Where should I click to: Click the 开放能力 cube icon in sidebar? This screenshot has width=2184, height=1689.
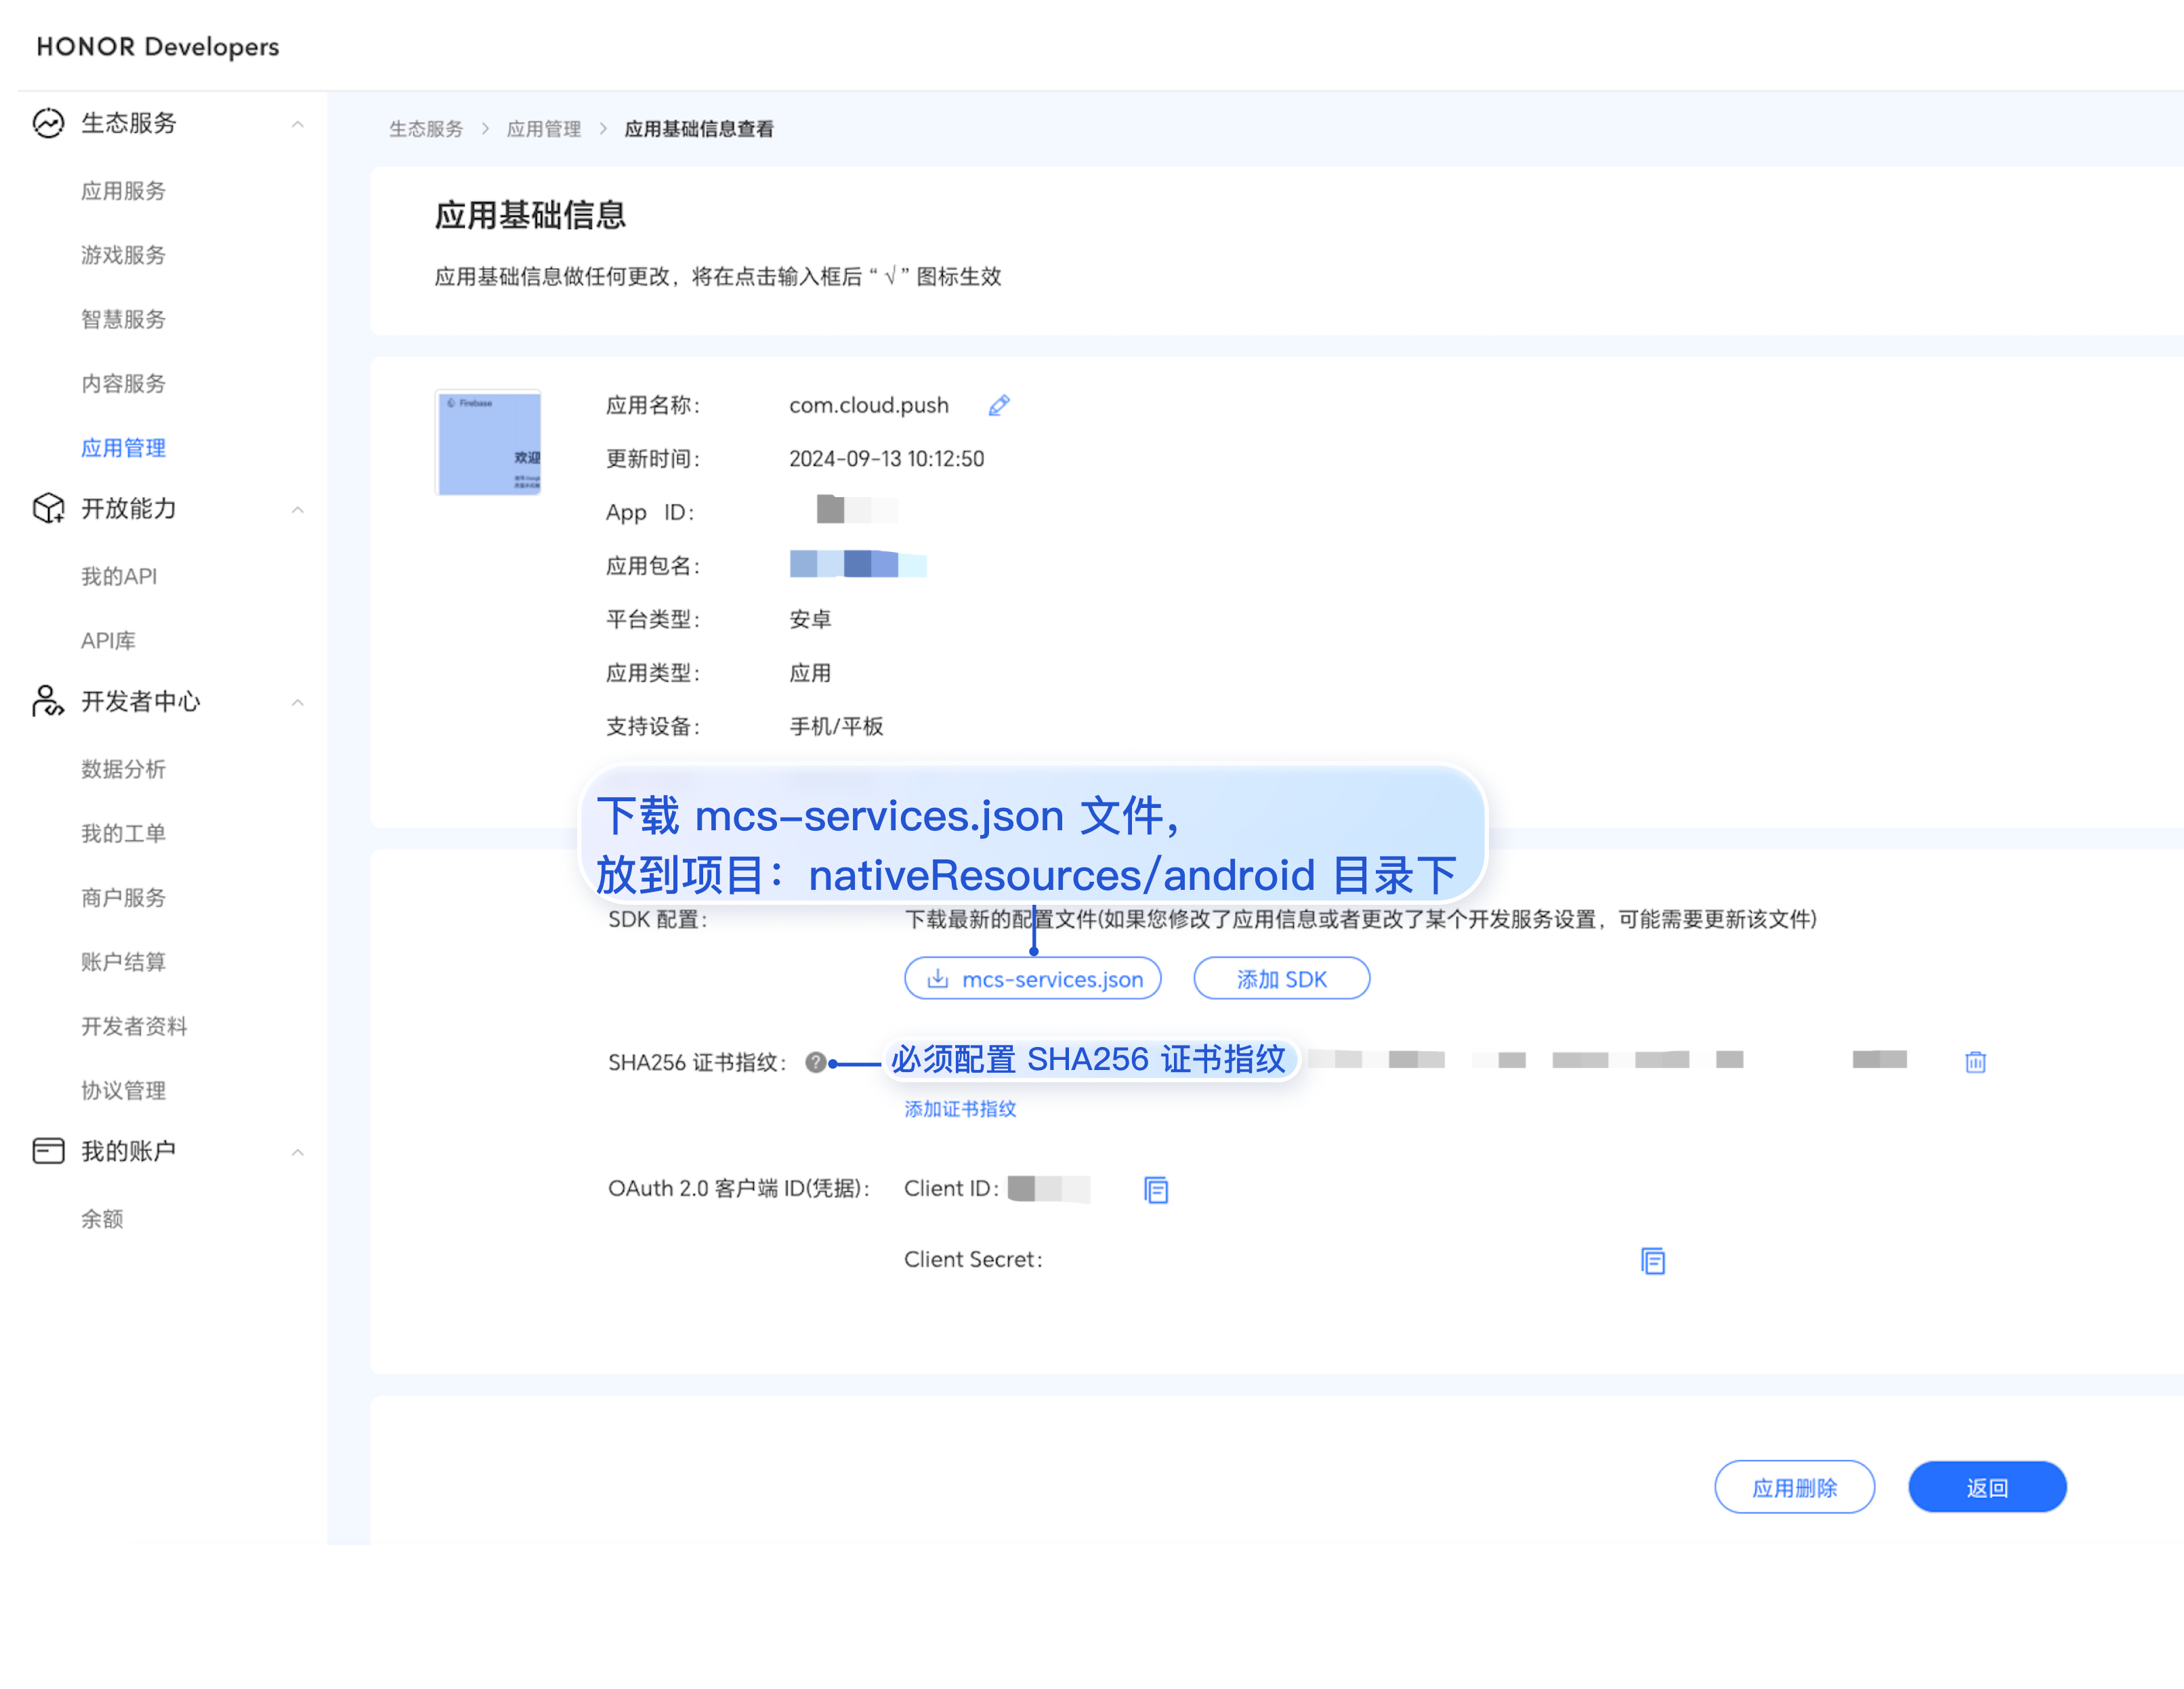tap(48, 508)
